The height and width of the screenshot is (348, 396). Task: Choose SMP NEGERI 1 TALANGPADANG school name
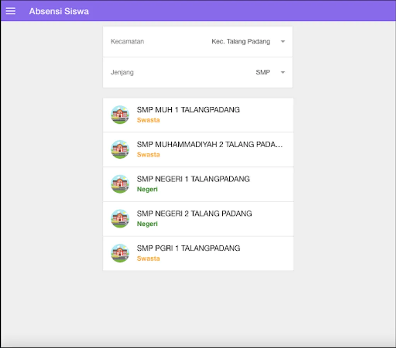[193, 179]
